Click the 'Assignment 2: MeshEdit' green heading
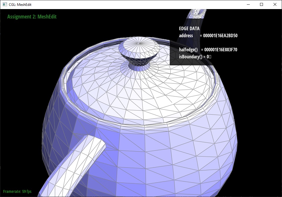The height and width of the screenshot is (197, 282). click(32, 17)
